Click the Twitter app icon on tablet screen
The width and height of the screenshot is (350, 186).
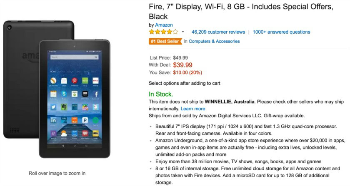coord(53,107)
